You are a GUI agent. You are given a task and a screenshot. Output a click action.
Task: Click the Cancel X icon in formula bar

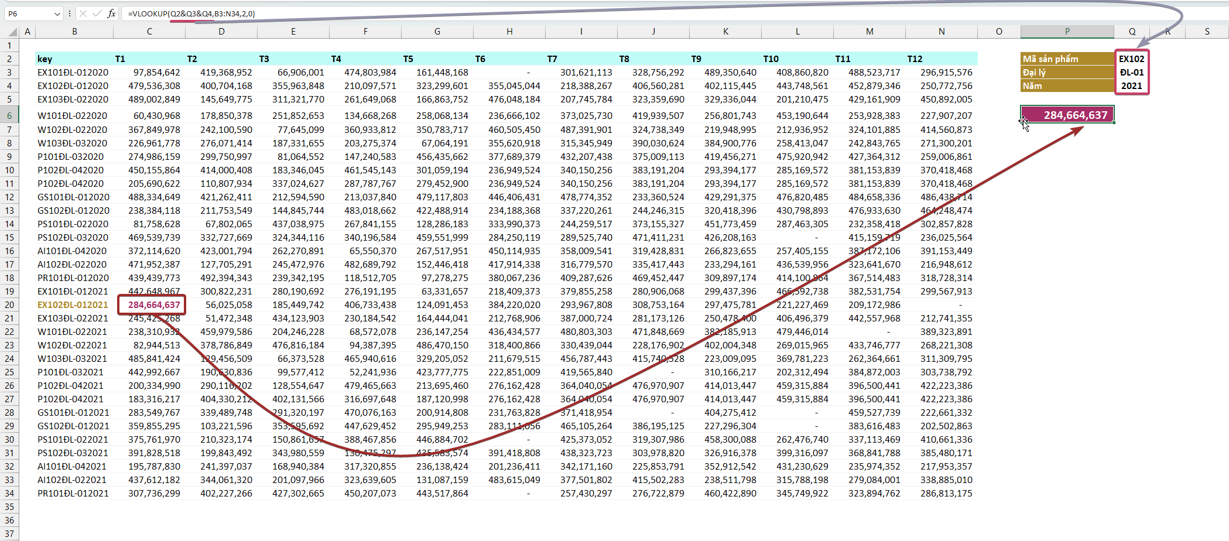[83, 13]
